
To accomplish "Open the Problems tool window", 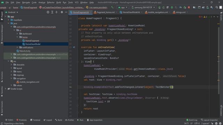I will (x=22, y=120).
